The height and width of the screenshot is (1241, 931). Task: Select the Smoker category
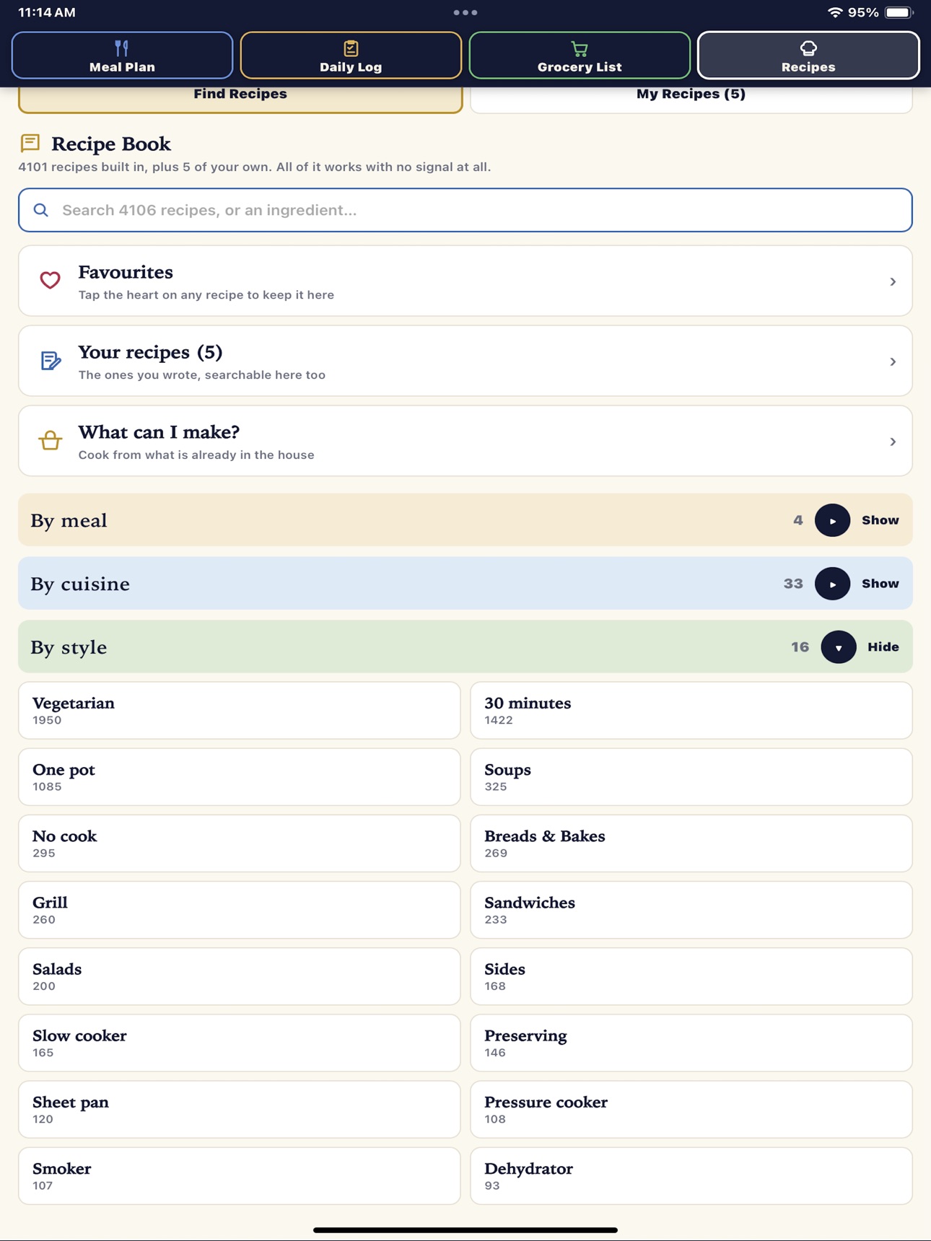coord(240,1176)
